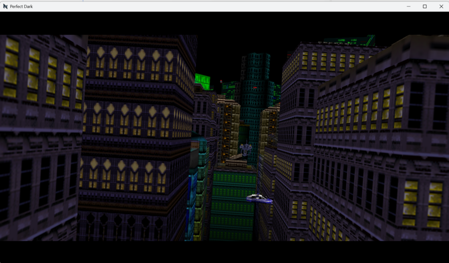Close the Perfect Dark window
The image size is (449, 263).
tap(442, 6)
